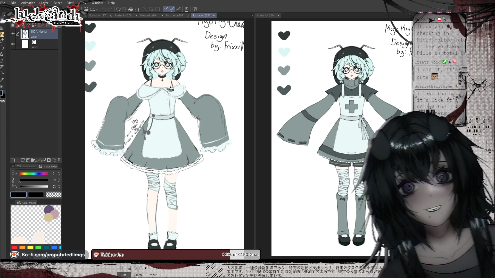This screenshot has height=278, width=495.
Task: Open the Animation menu
Action: 28,3
